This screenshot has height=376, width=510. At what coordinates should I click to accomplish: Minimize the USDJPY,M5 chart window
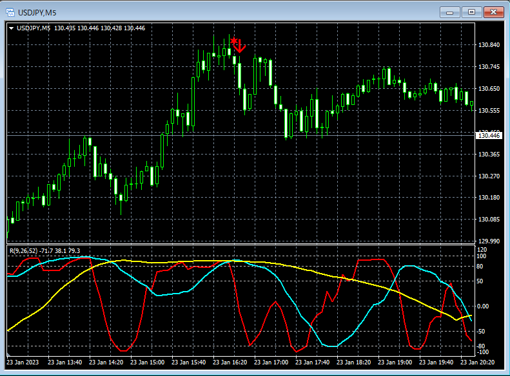click(449, 12)
